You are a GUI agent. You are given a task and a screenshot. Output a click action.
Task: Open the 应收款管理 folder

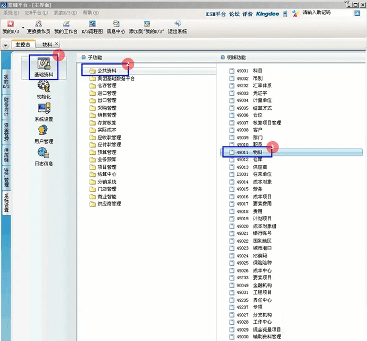tap(109, 137)
